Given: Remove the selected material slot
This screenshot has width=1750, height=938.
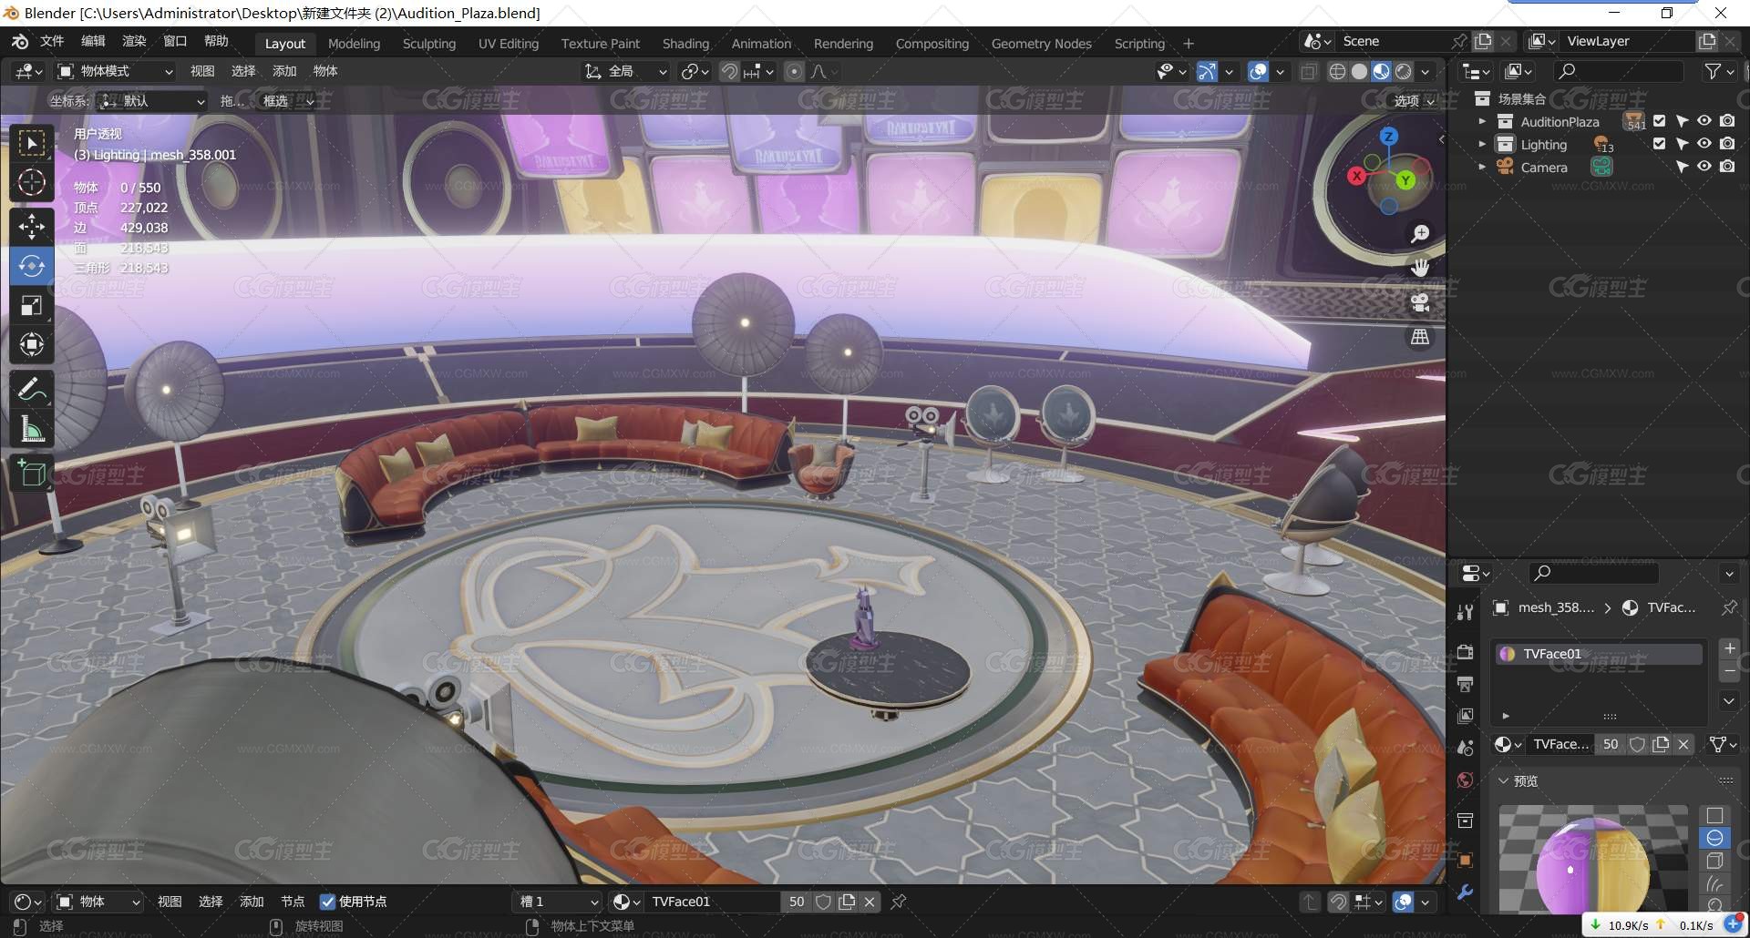Looking at the screenshot, I should 1729,671.
